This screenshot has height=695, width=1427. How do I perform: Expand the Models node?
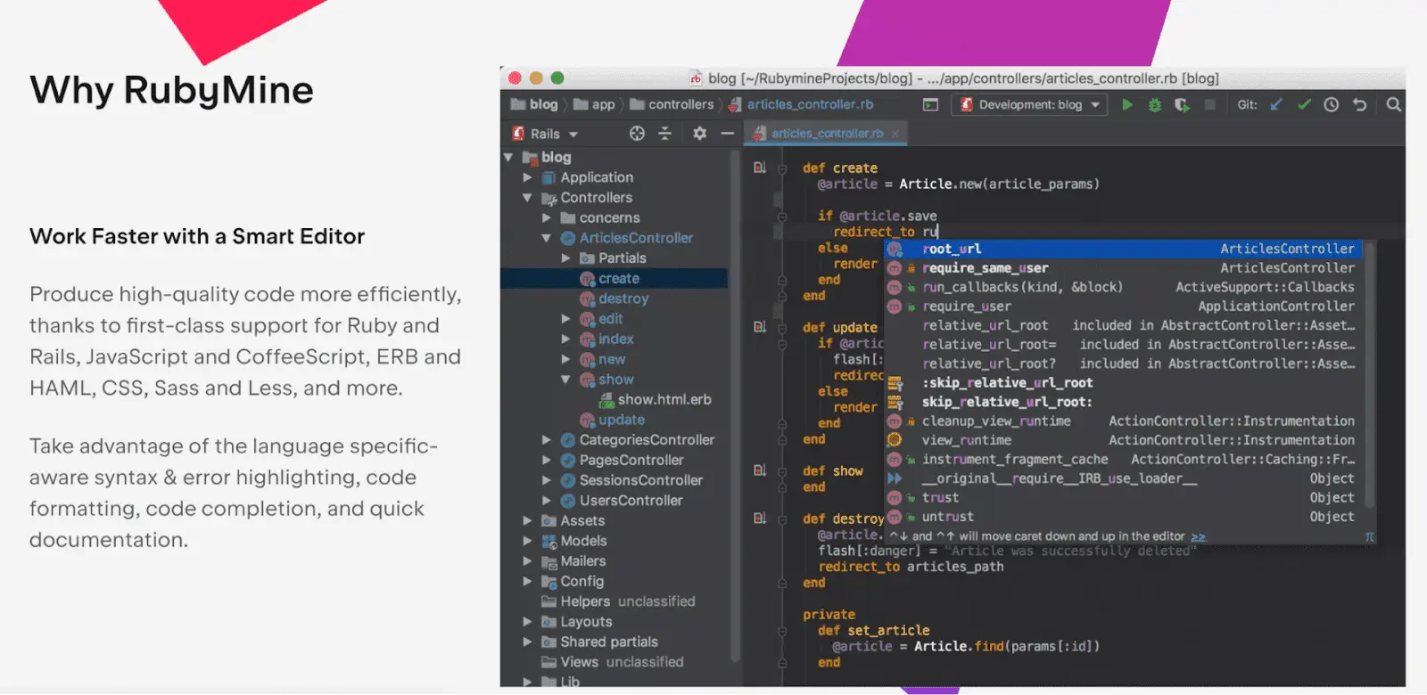tap(527, 541)
